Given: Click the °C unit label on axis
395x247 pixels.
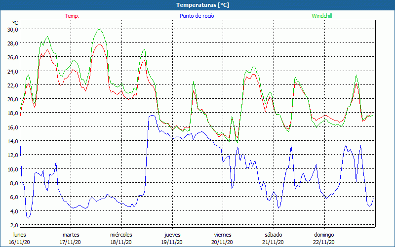Looking at the screenshot, I should pos(15,23).
